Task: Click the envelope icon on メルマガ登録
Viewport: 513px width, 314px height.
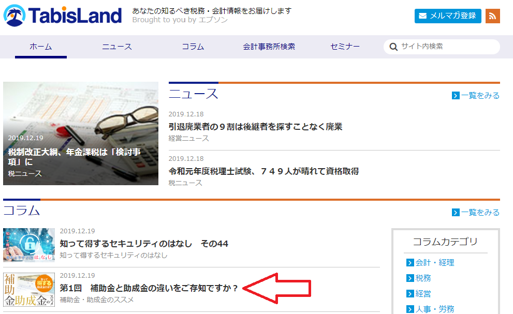Action: (x=423, y=16)
